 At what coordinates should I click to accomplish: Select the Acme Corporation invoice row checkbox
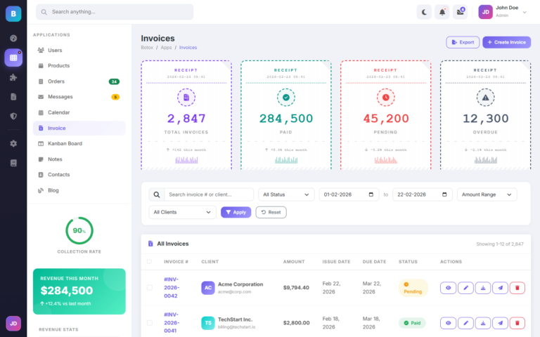(x=149, y=287)
